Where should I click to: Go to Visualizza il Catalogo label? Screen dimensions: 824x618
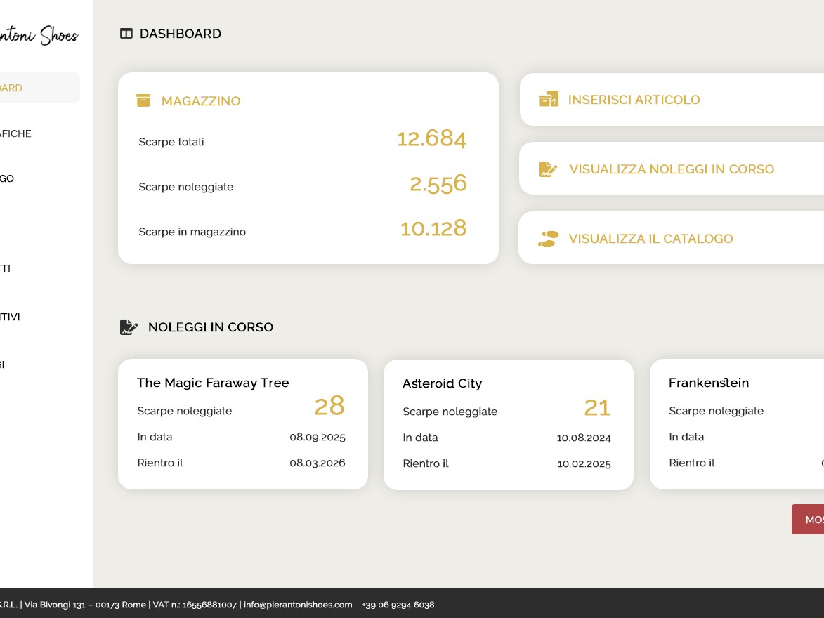tap(650, 239)
